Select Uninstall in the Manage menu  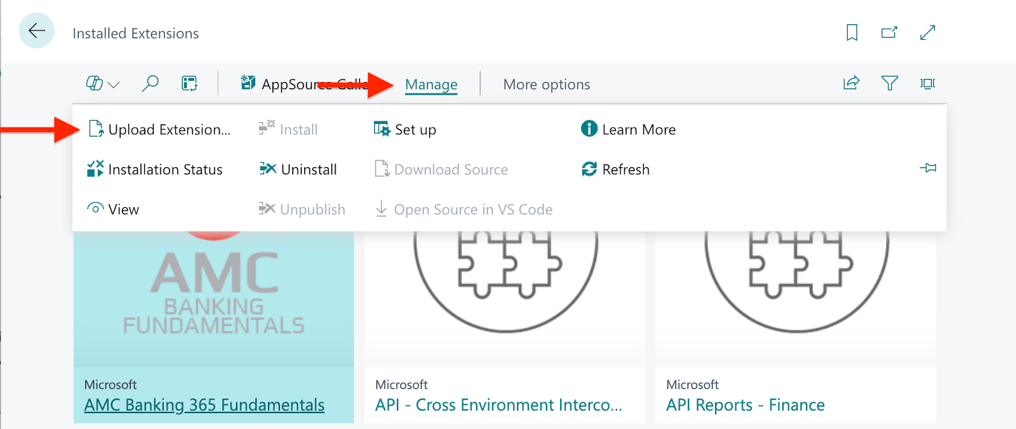[x=308, y=170]
